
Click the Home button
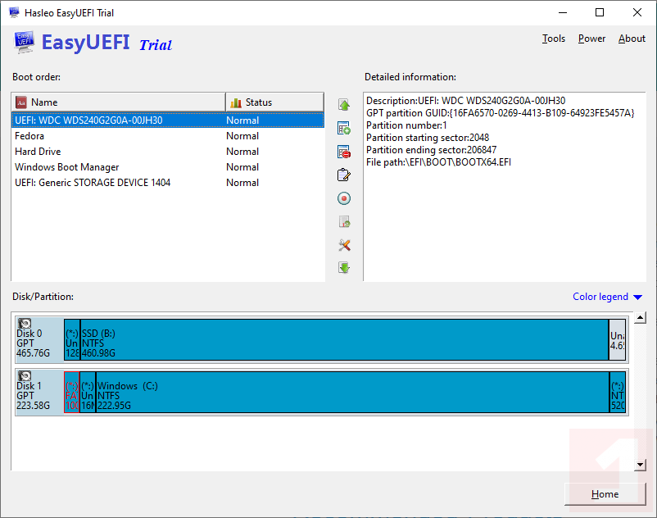pos(605,494)
